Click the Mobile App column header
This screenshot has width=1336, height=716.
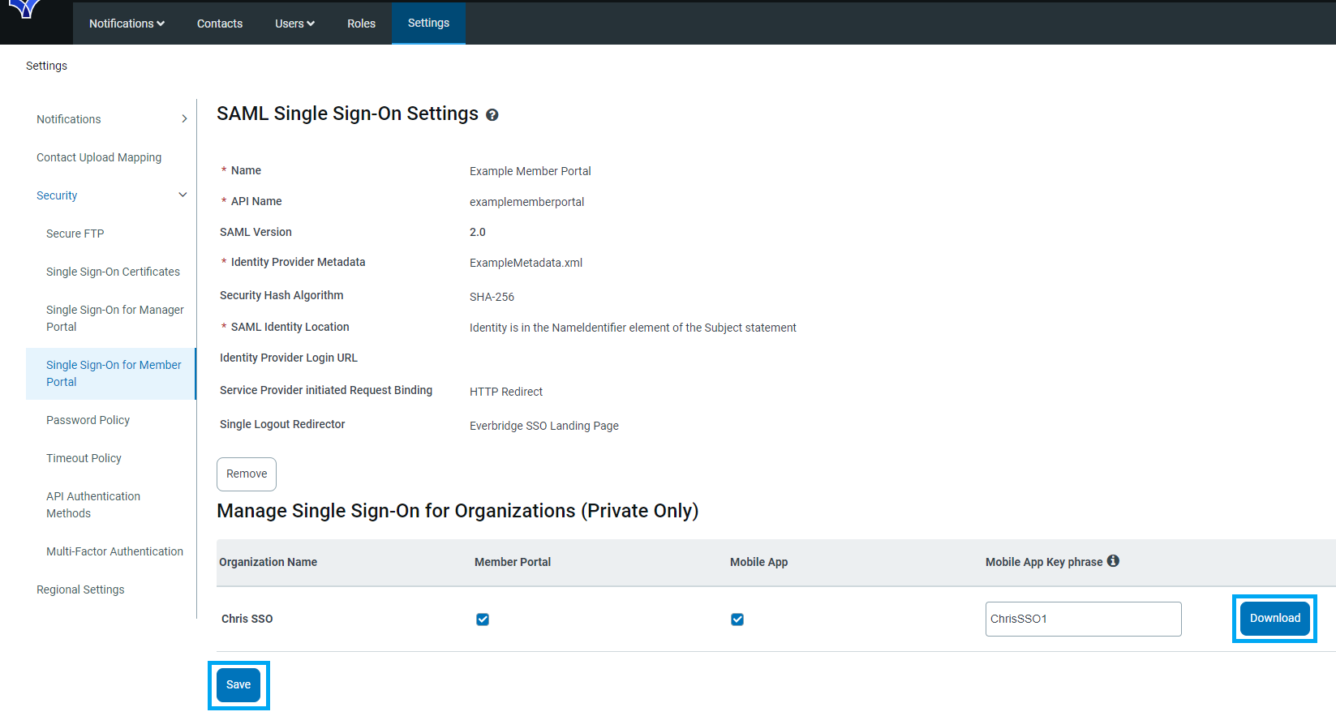pyautogui.click(x=758, y=562)
